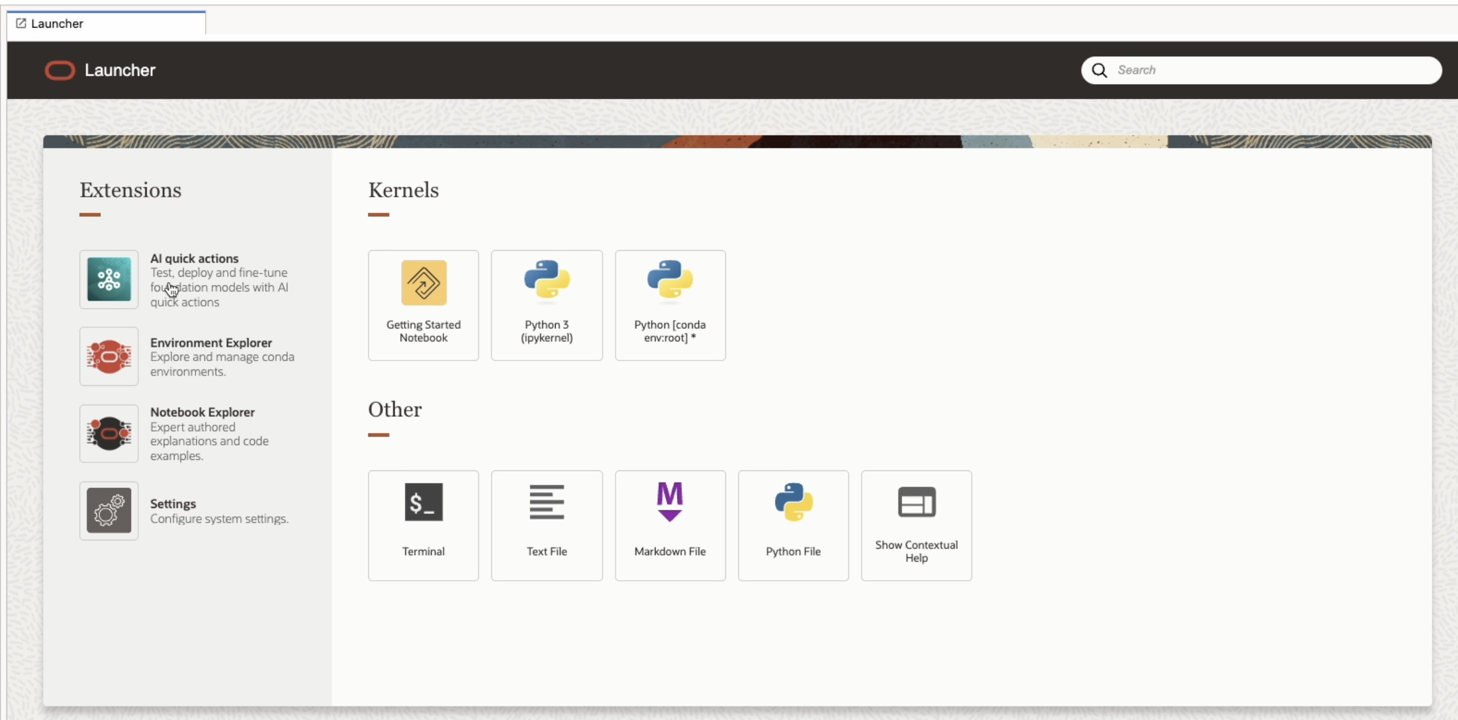Click the Notebook Explorer title text
The height and width of the screenshot is (720, 1458).
pyautogui.click(x=202, y=412)
